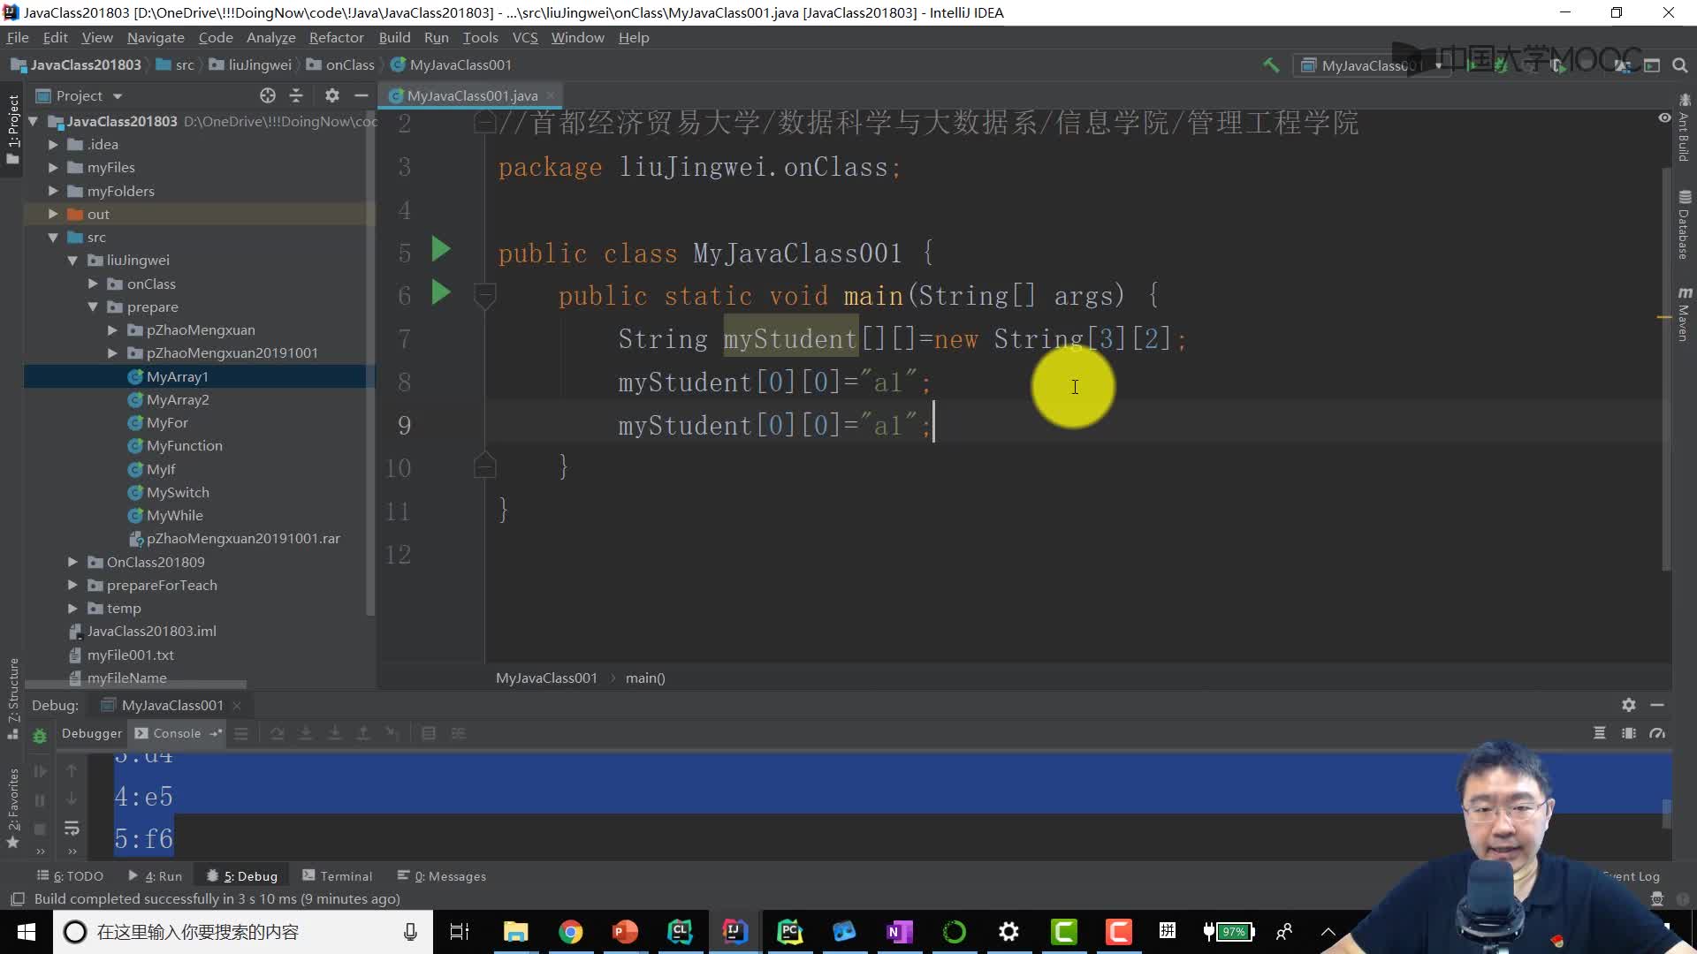Toggle Soft-Wrap icon in console
This screenshot has height=954, width=1697.
point(72,829)
